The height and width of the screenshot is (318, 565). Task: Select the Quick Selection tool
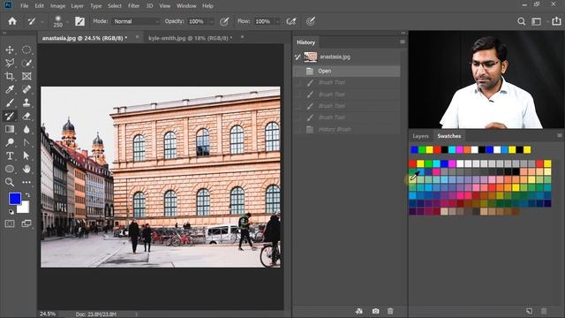[x=26, y=63]
